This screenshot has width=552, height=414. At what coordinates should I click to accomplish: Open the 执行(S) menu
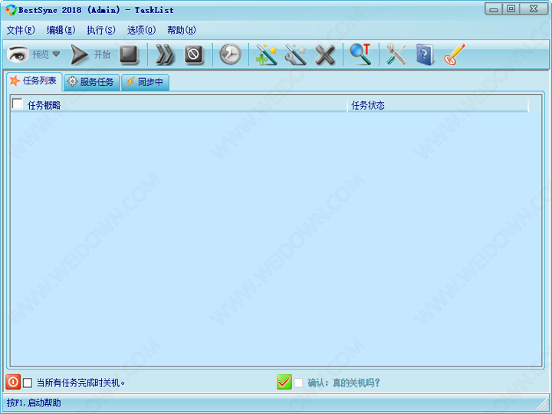(101, 30)
